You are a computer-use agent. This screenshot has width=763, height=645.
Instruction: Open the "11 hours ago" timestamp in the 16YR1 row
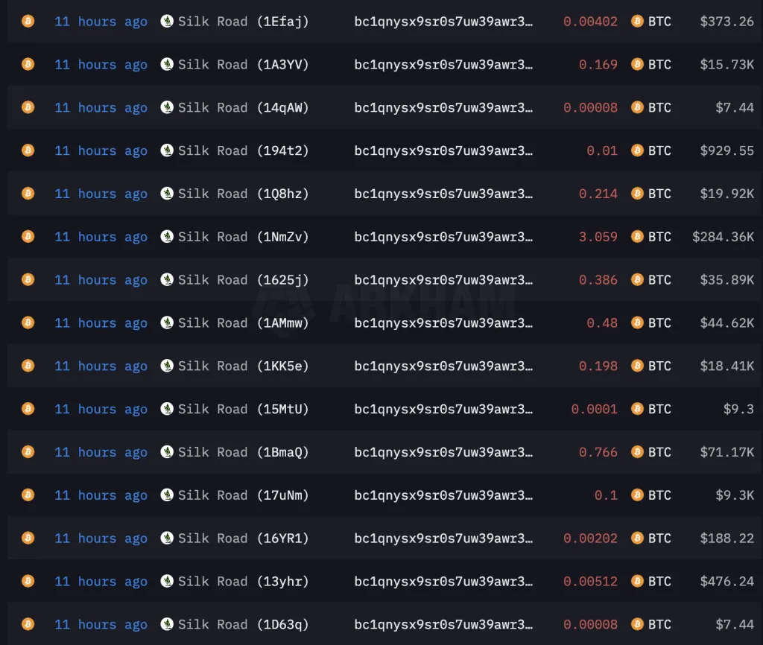[101, 538]
